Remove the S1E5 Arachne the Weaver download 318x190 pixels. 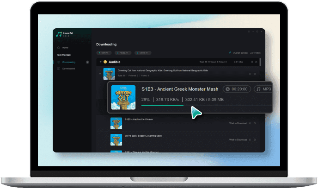pos(255,123)
